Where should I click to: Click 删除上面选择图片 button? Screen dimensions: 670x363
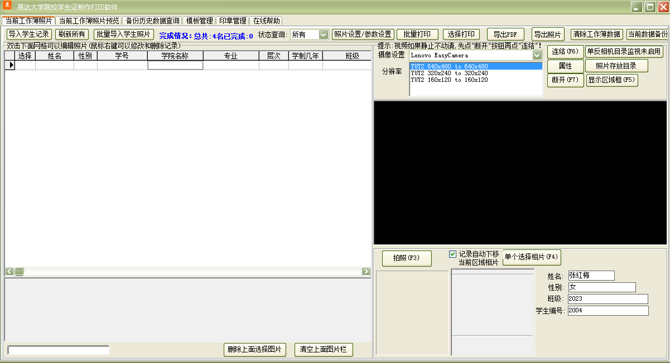click(254, 350)
